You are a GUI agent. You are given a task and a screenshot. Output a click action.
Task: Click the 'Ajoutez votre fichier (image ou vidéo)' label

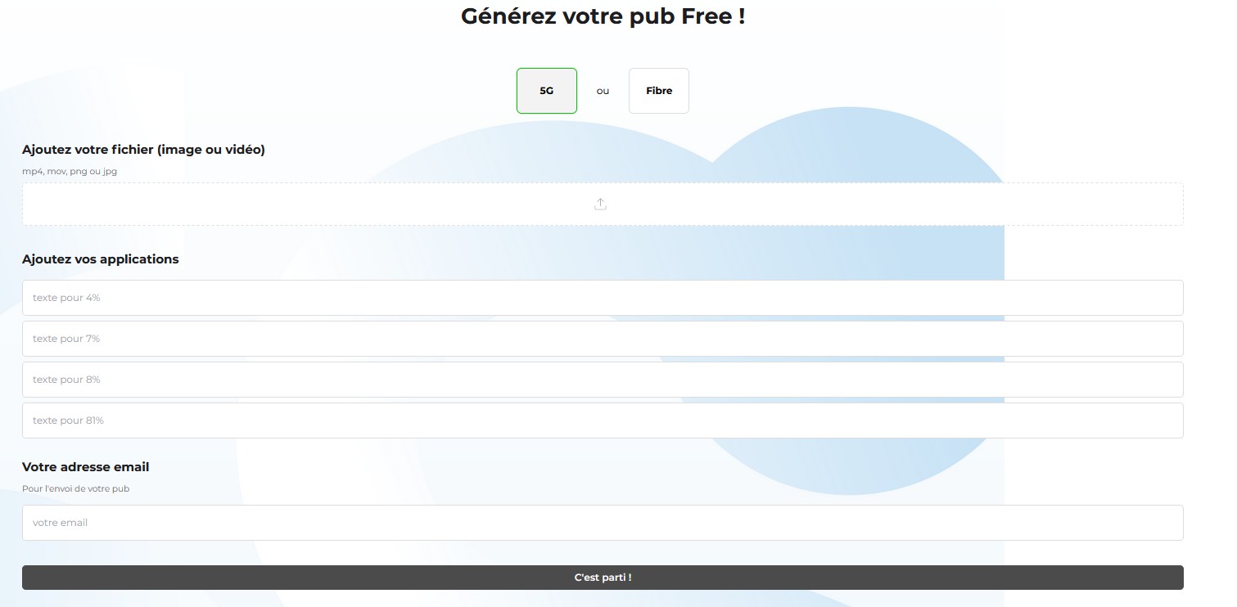pos(143,150)
